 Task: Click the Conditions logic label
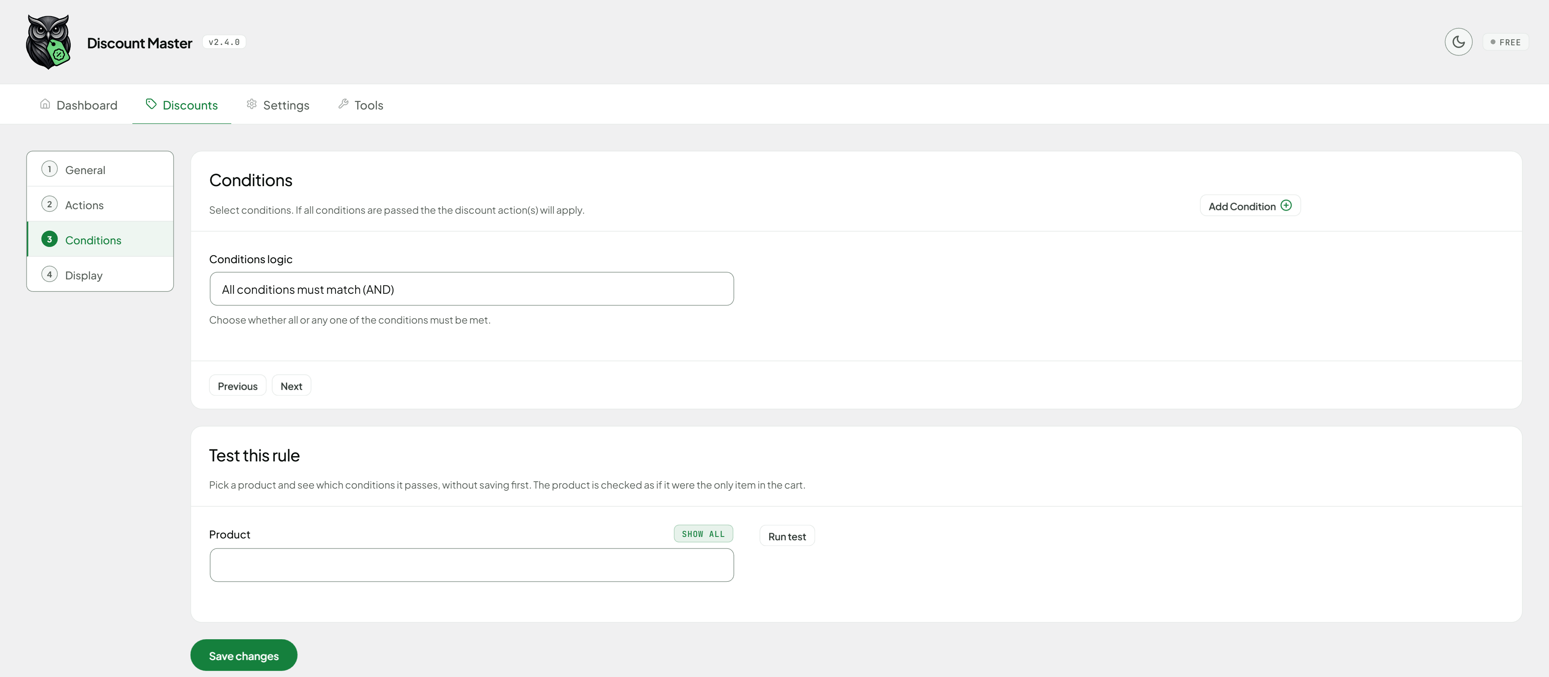tap(251, 259)
